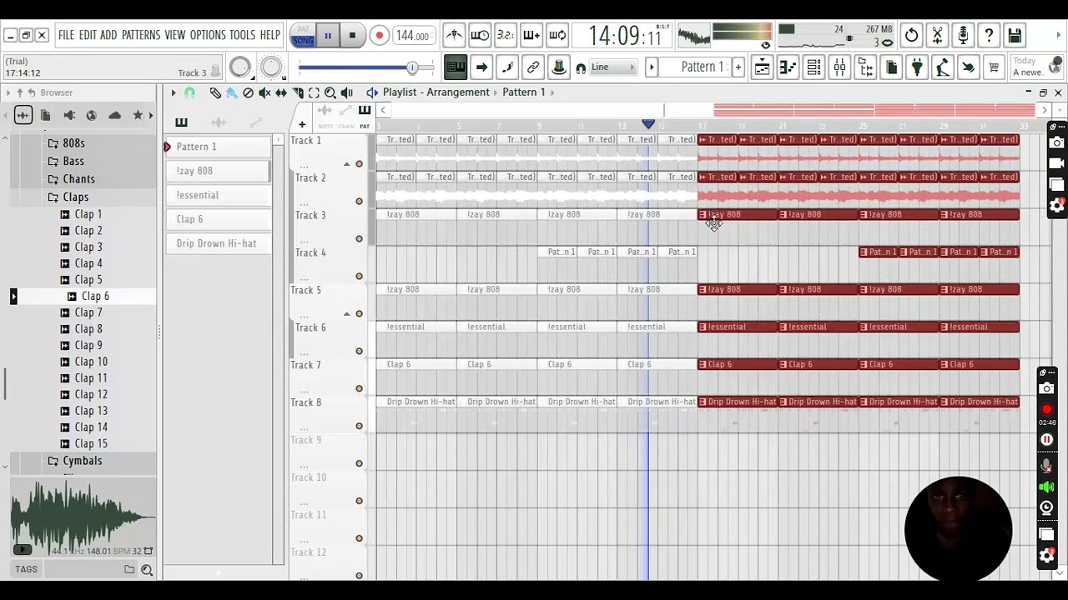Select Drip Drown Hi-hat in picker
Image resolution: width=1068 pixels, height=600 pixels.
217,243
